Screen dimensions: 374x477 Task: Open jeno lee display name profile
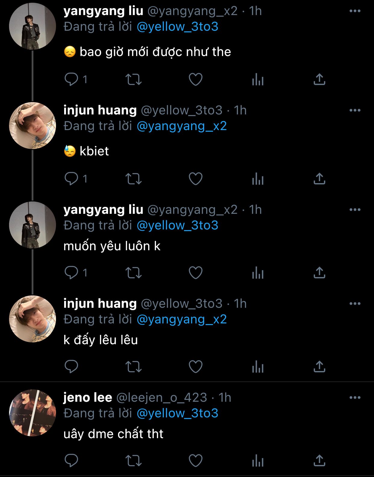(88, 397)
